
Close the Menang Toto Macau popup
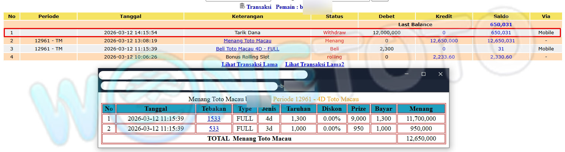(440, 74)
